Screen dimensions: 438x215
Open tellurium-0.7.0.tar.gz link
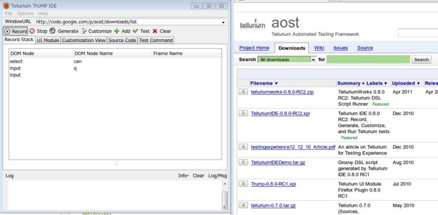tap(273, 206)
